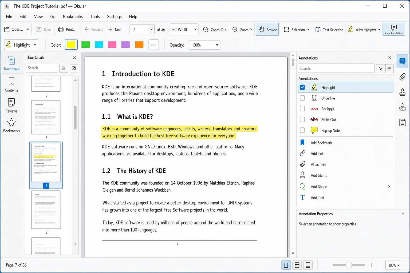The height and width of the screenshot is (273, 410).
Task: Open the Bookmarks sidebar panel
Action: pyautogui.click(x=11, y=125)
